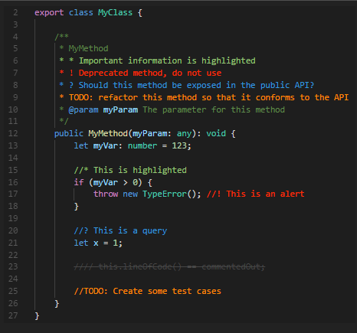This screenshot has height=333, width=357.
Task: Click the value '123'
Action: coord(179,145)
